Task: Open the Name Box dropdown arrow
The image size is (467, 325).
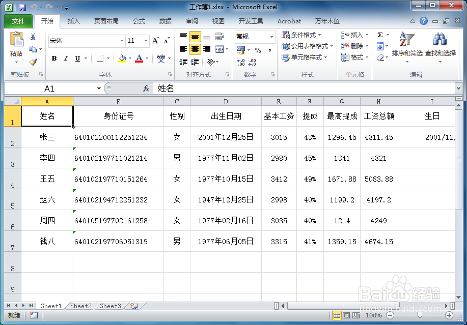Action: pyautogui.click(x=99, y=88)
